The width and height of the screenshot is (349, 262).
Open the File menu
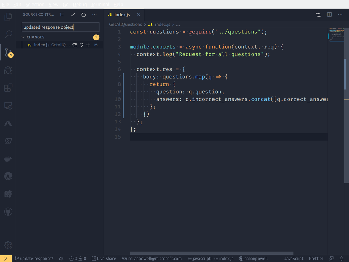(x=6, y=4)
